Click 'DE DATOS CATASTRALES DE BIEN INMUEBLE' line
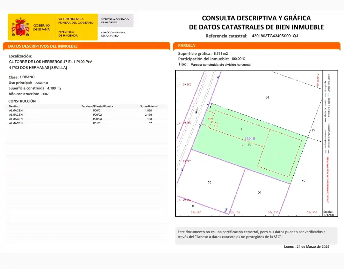 (256, 27)
